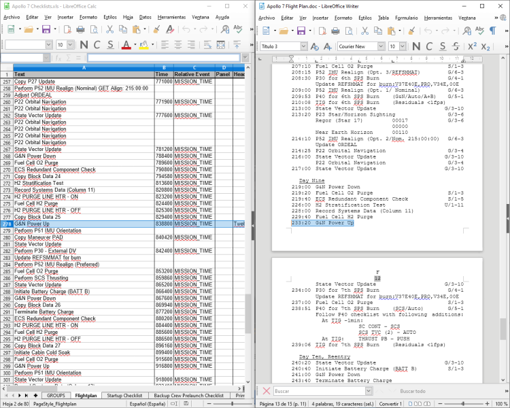Open Calc Name Box dropdown
This screenshot has height=408, width=510.
click(x=46, y=58)
